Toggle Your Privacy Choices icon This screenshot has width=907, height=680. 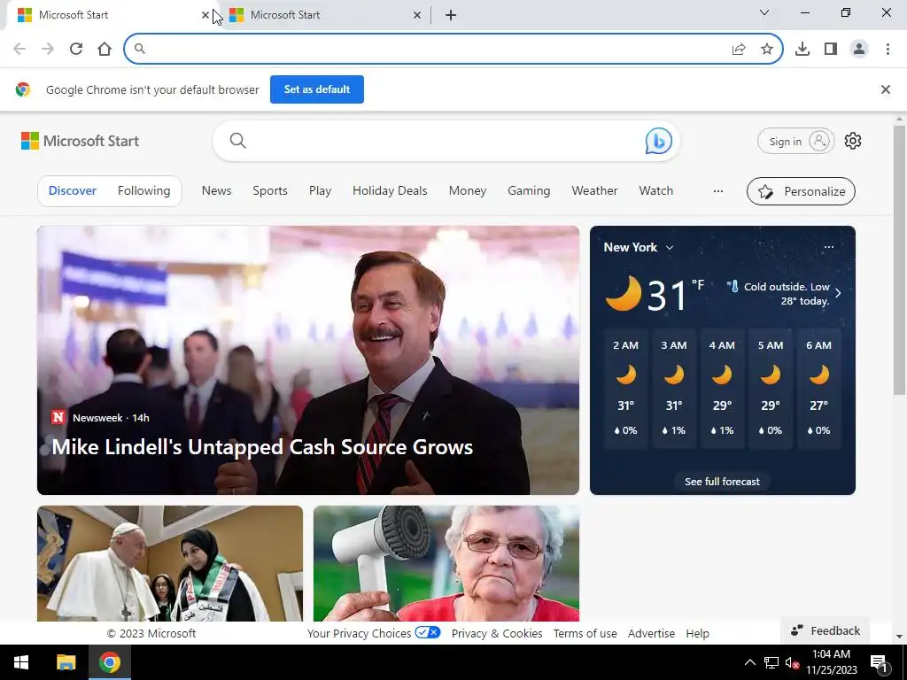coord(428,632)
